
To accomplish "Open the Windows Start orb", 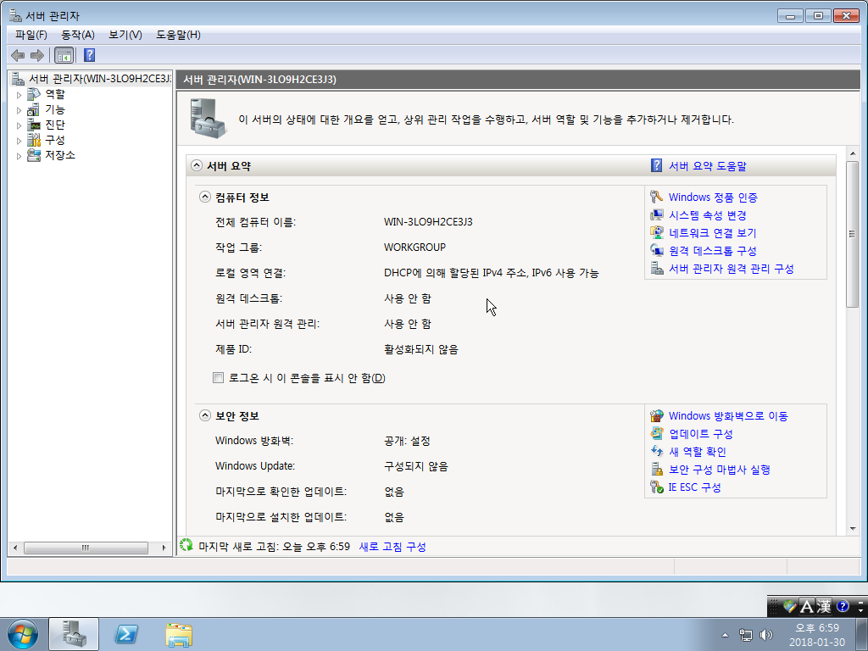I will click(x=23, y=634).
